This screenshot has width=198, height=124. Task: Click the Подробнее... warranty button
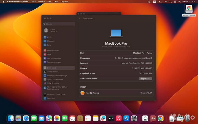tap(145, 79)
